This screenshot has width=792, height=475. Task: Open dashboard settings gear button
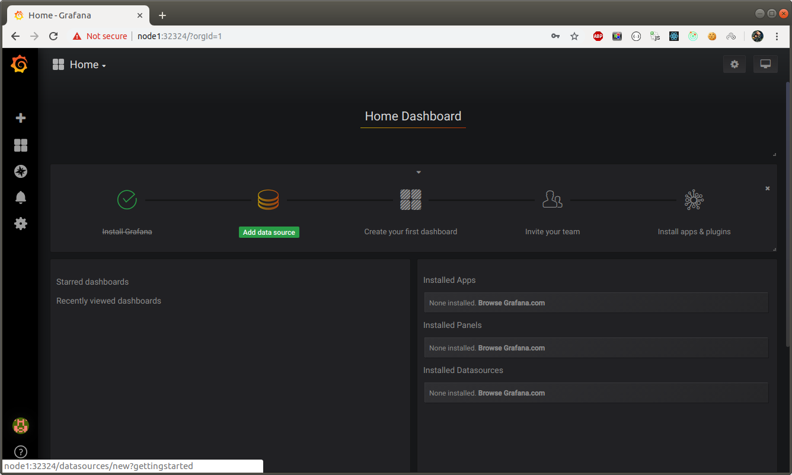(x=734, y=64)
